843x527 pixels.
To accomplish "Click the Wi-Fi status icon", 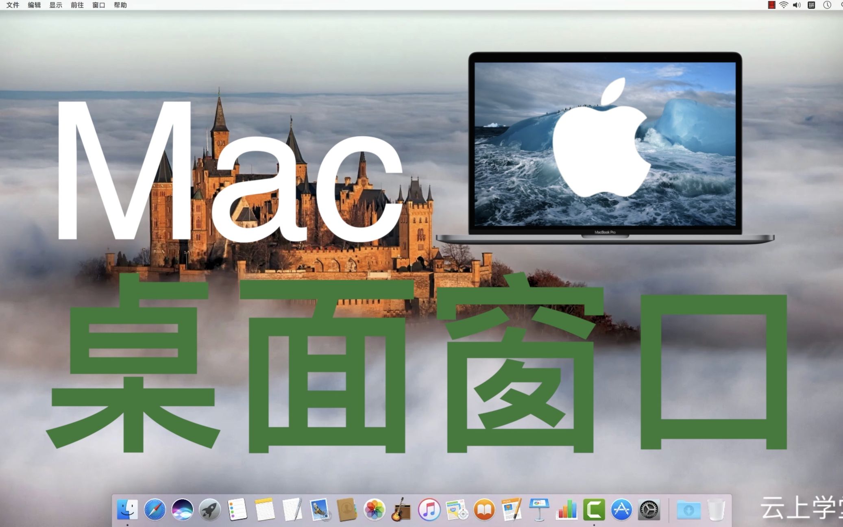I will point(783,5).
